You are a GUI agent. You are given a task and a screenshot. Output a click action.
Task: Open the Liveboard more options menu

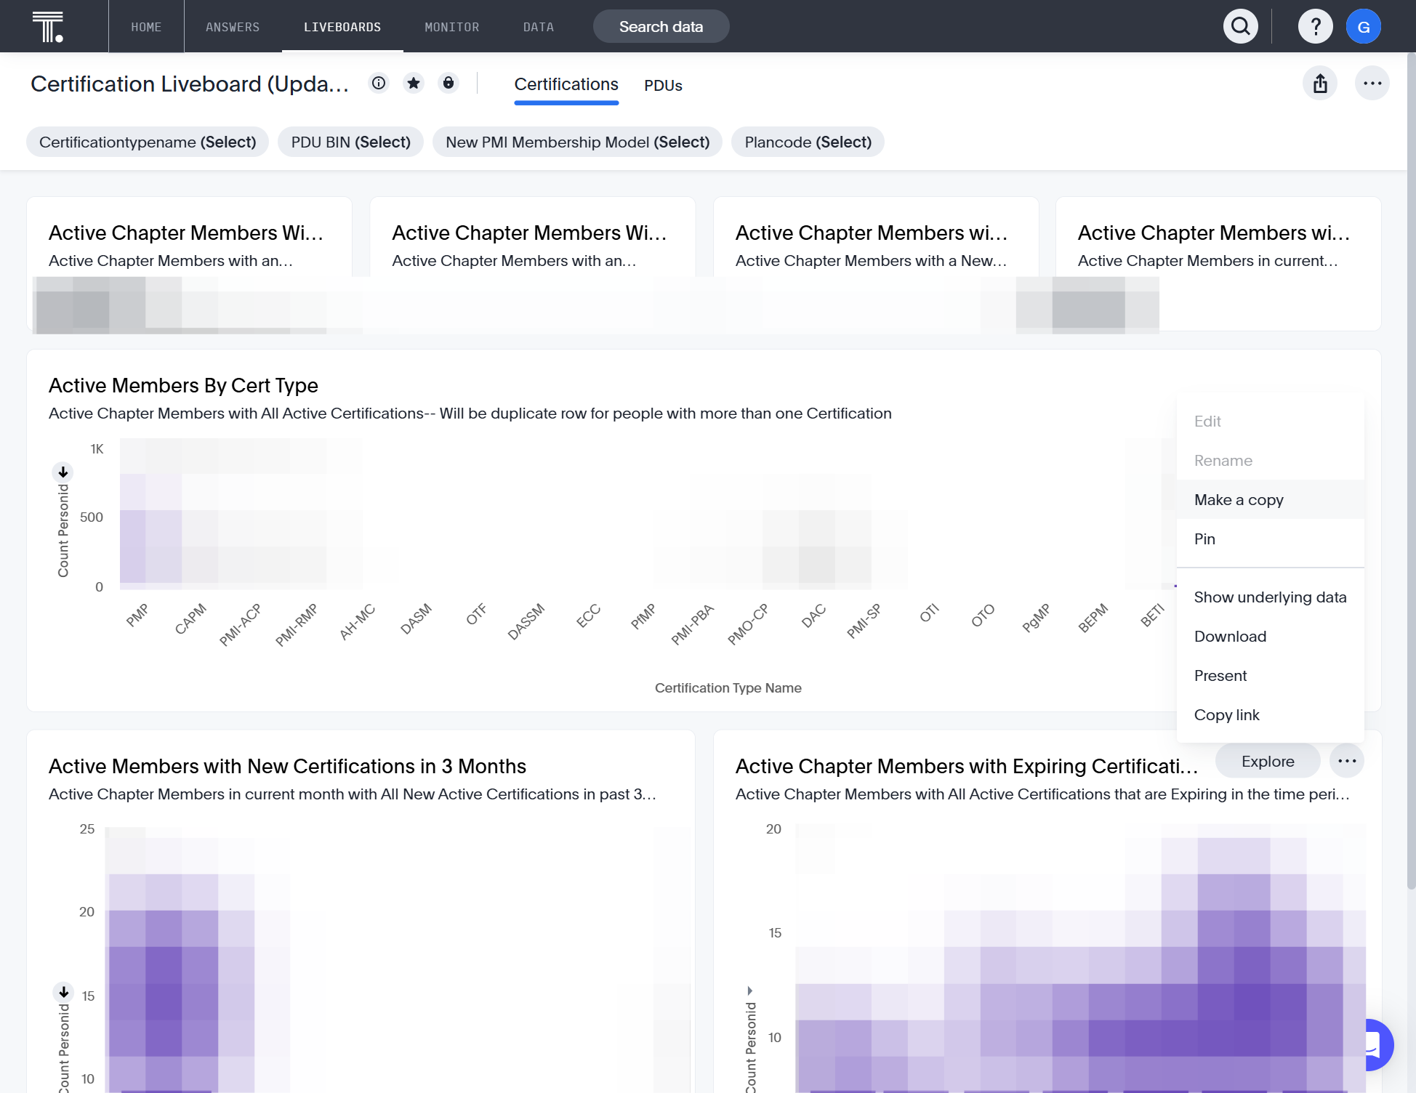1372,84
